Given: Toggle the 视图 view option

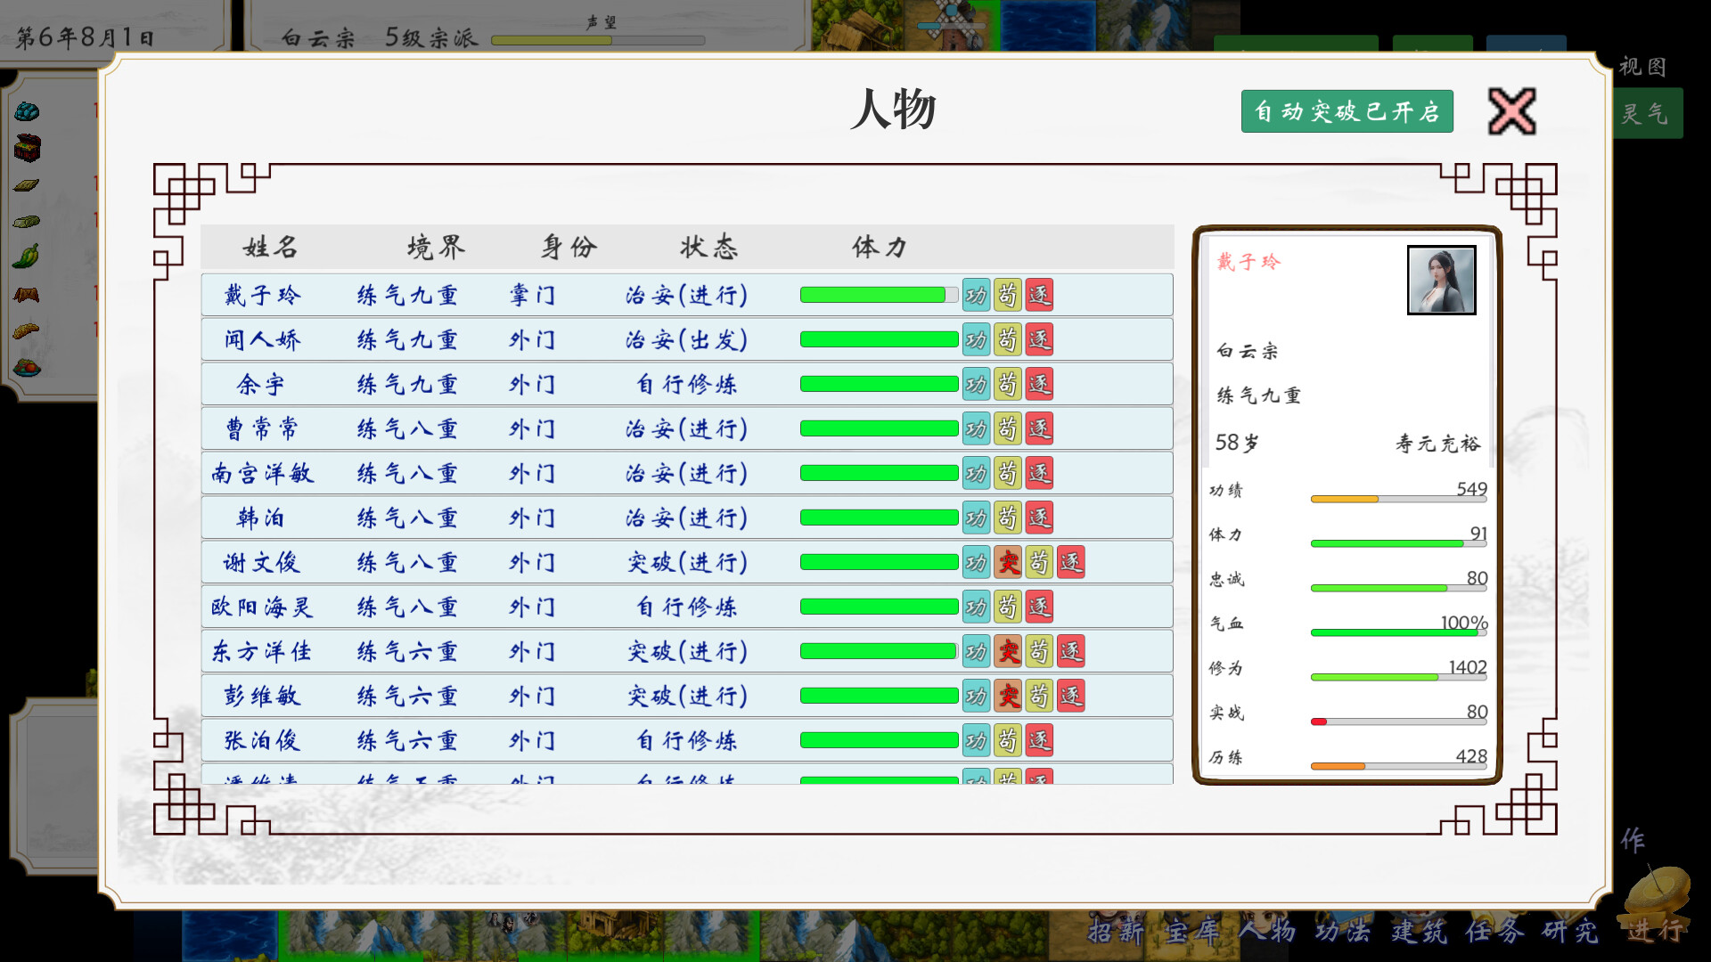Looking at the screenshot, I should 1641,66.
